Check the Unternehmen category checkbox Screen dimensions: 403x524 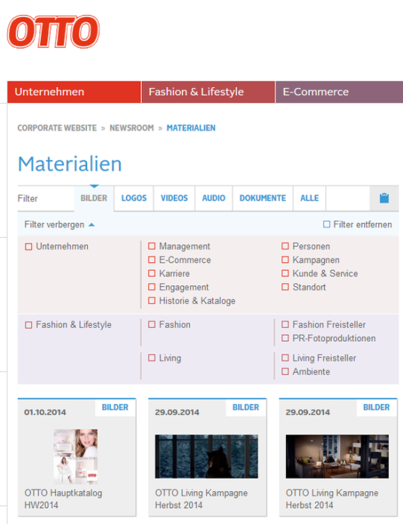(x=29, y=247)
